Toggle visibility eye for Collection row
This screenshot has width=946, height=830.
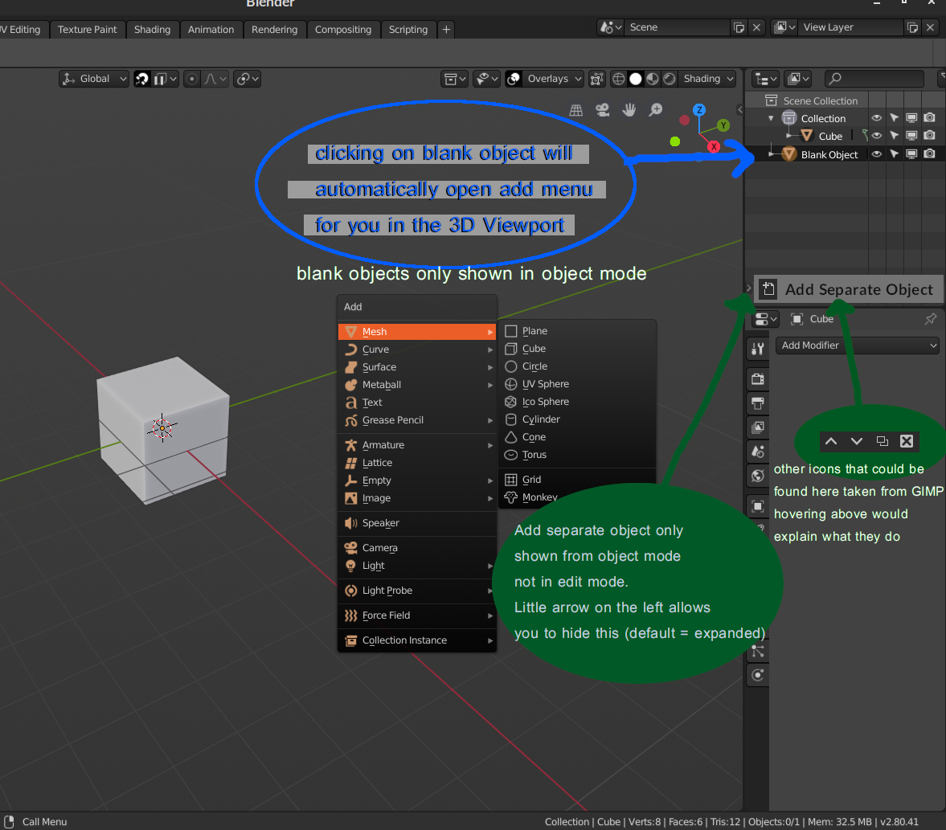tap(877, 118)
